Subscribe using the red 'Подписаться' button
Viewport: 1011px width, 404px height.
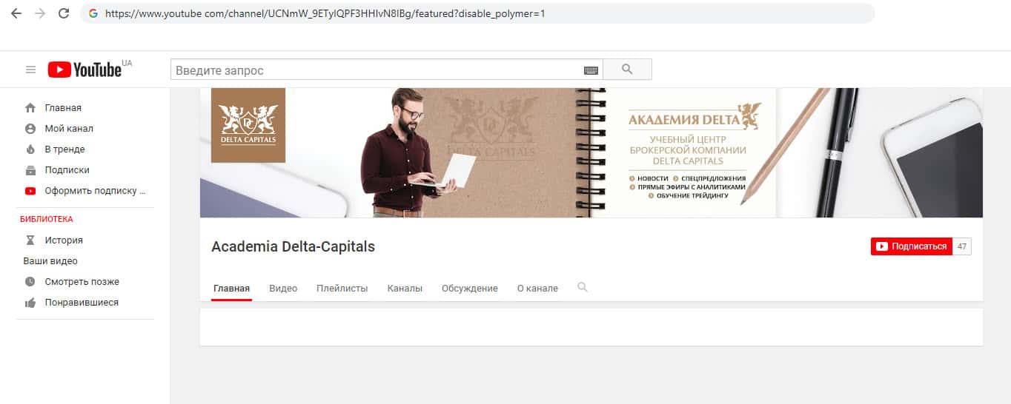(x=912, y=246)
